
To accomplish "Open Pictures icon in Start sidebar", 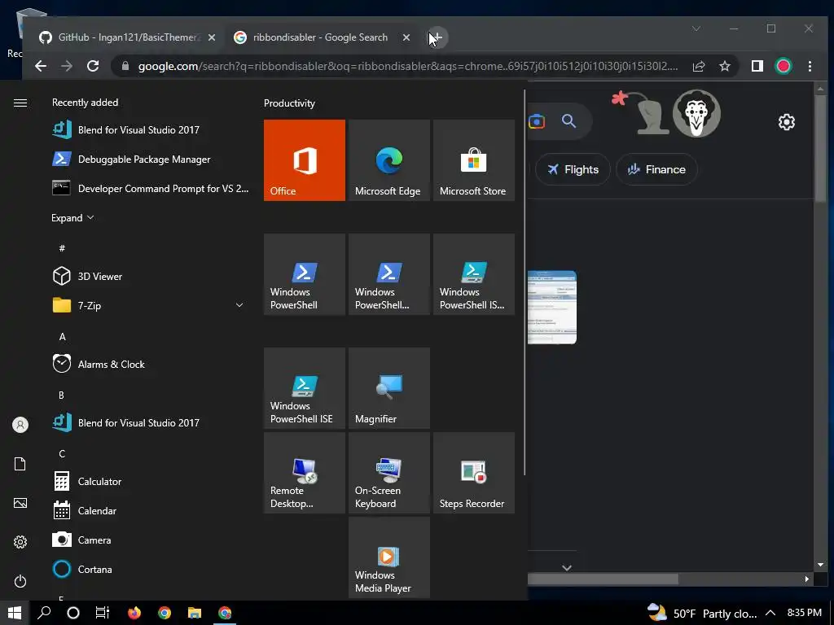I will coord(20,503).
